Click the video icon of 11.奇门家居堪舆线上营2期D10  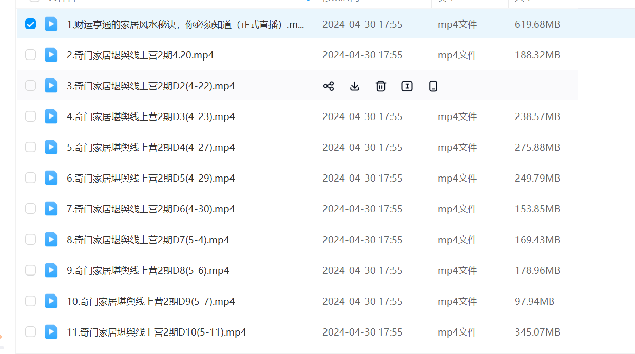point(51,332)
